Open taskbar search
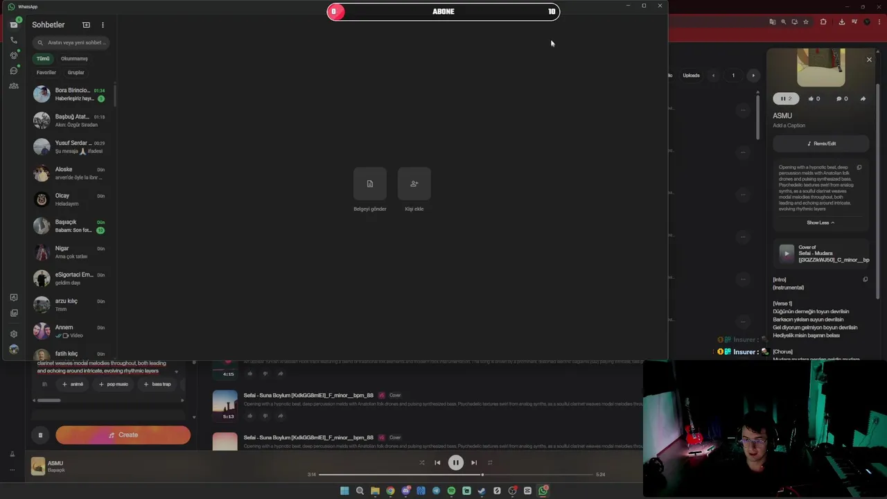This screenshot has height=499, width=887. [x=360, y=491]
